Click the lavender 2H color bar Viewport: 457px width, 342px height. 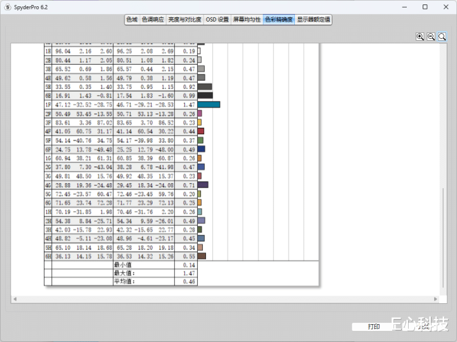point(201,221)
